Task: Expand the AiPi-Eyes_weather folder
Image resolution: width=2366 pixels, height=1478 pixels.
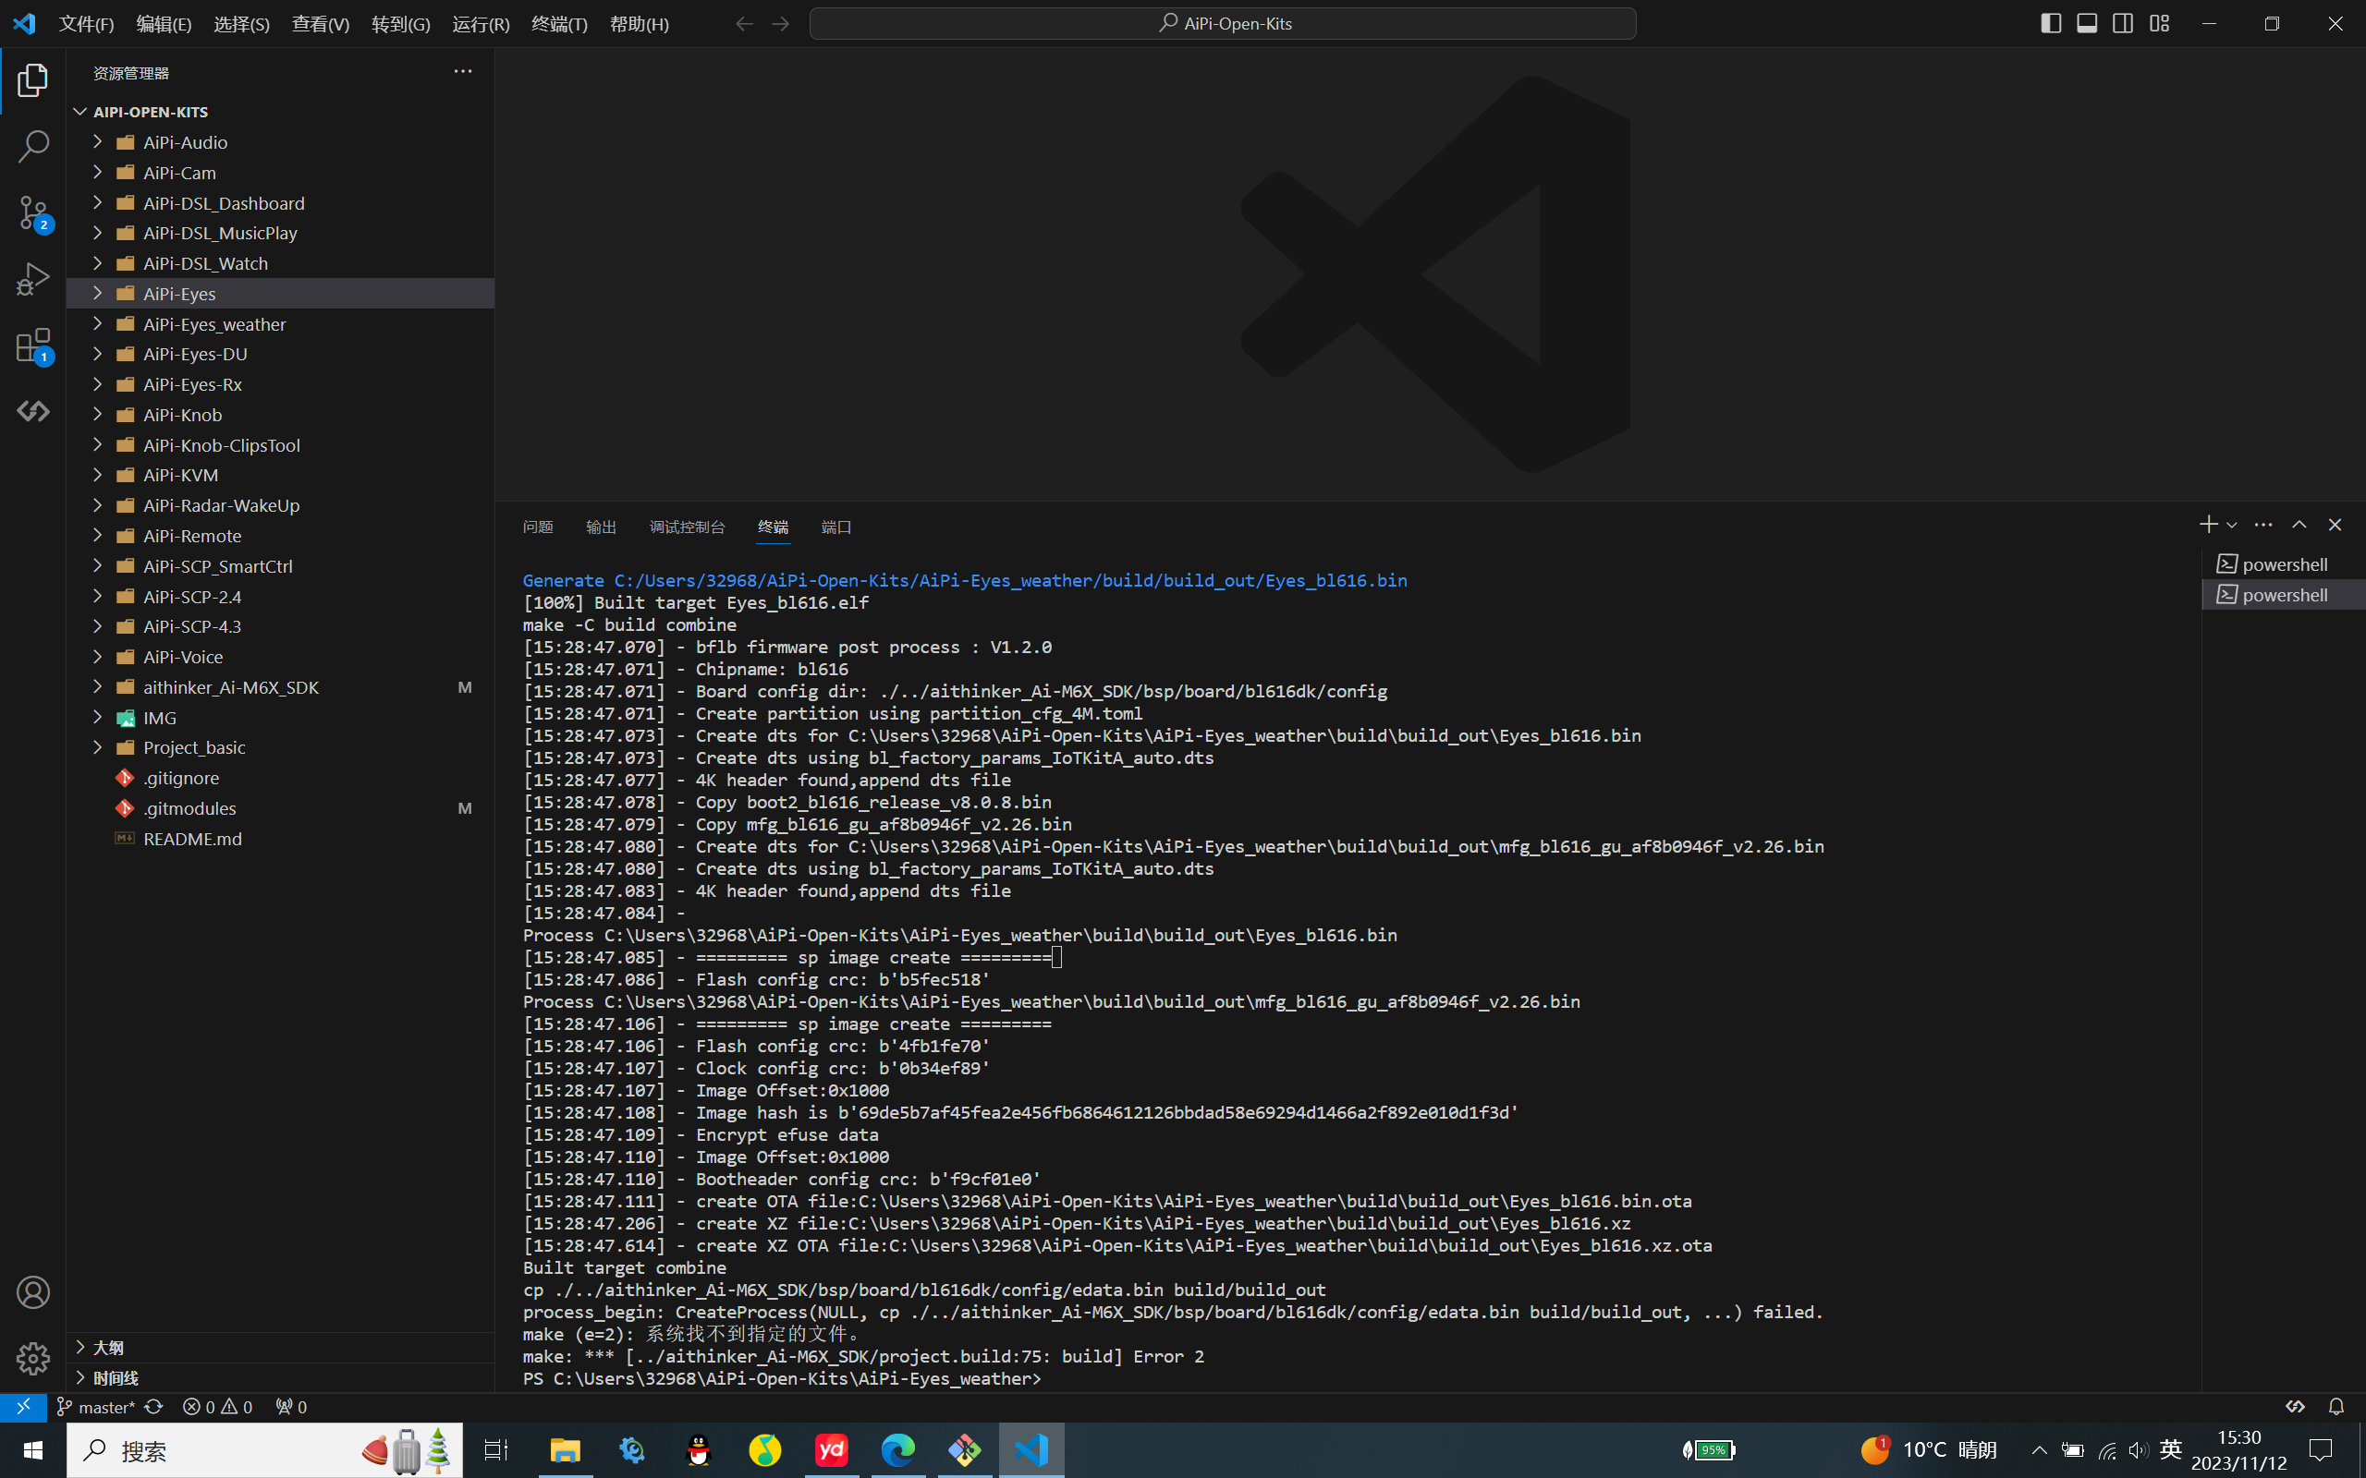Action: click(98, 323)
